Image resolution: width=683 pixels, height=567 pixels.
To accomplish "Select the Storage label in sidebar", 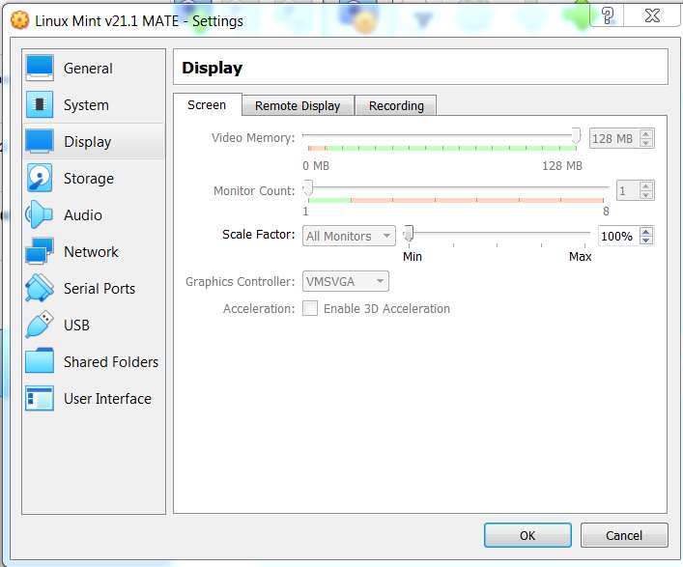I will pyautogui.click(x=89, y=179).
